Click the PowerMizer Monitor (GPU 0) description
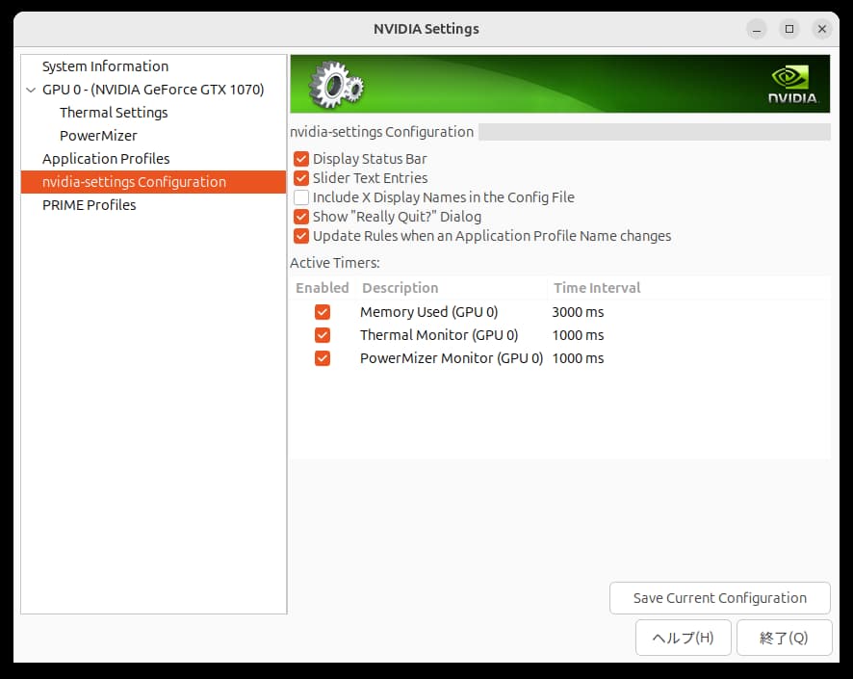This screenshot has height=679, width=853. click(451, 358)
